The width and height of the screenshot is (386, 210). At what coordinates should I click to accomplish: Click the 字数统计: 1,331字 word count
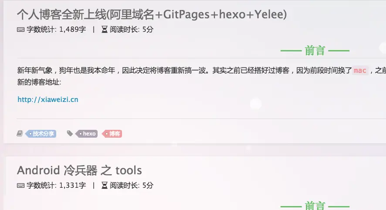coord(56,185)
